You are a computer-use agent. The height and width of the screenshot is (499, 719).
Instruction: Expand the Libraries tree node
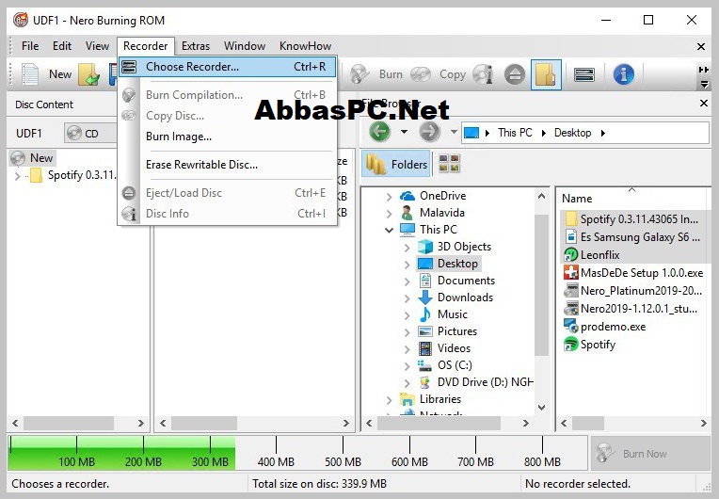tap(389, 400)
